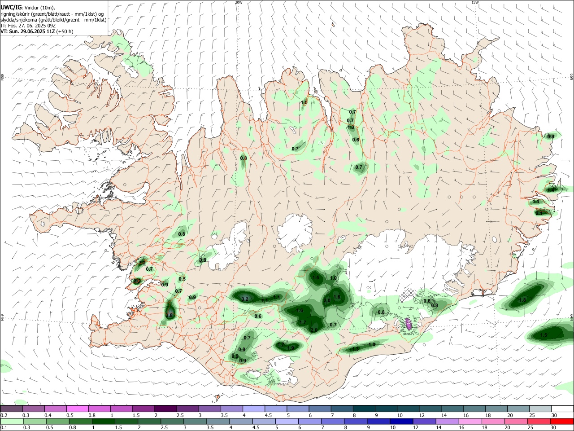Pick the lavender 14–16 rain legend swatch

[x=447, y=421]
